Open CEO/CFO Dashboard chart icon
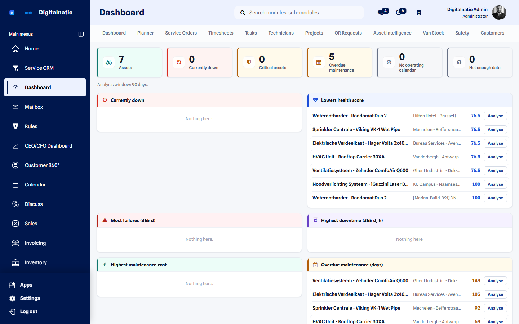The height and width of the screenshot is (324, 519). (15, 146)
